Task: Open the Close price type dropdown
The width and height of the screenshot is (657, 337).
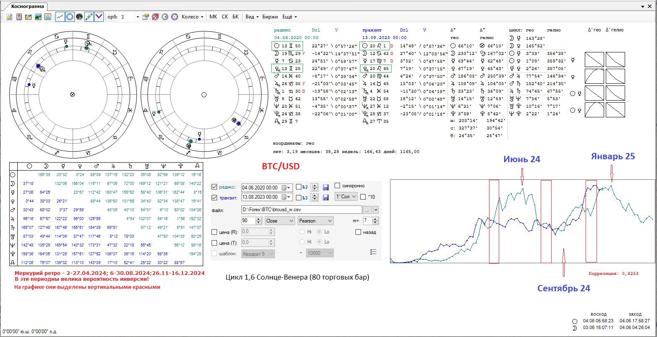Action: 280,221
